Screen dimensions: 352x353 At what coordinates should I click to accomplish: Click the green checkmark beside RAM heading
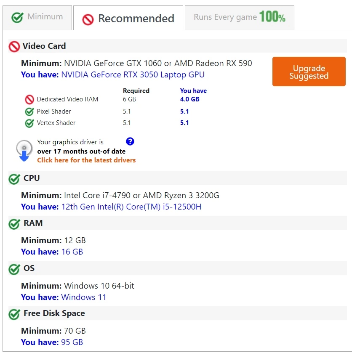(14, 224)
